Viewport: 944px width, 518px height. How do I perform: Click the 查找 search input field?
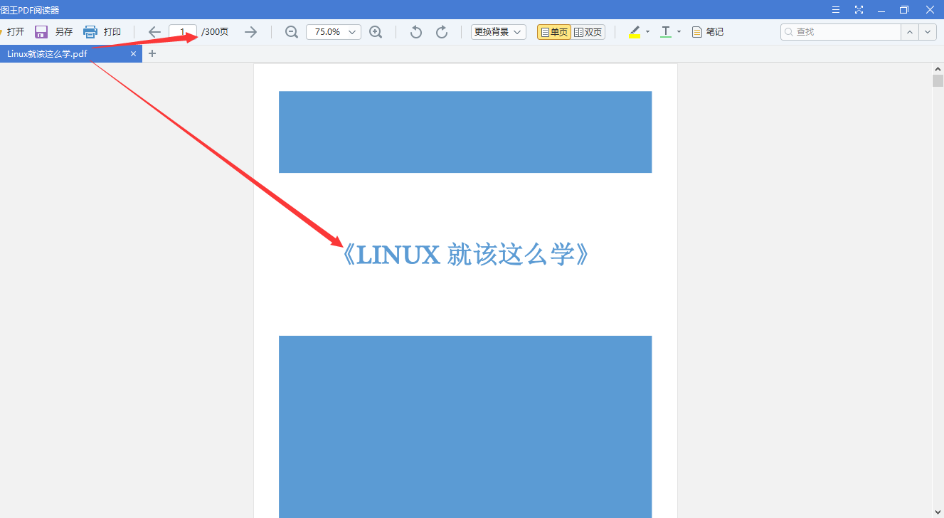tap(841, 32)
